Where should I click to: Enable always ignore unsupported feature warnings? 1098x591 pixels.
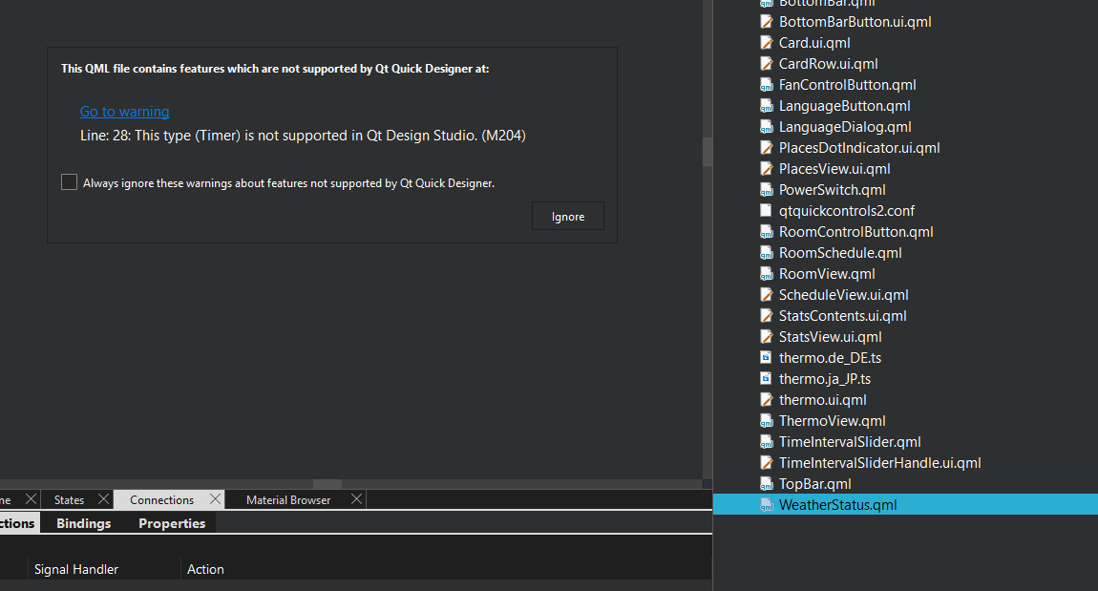70,182
